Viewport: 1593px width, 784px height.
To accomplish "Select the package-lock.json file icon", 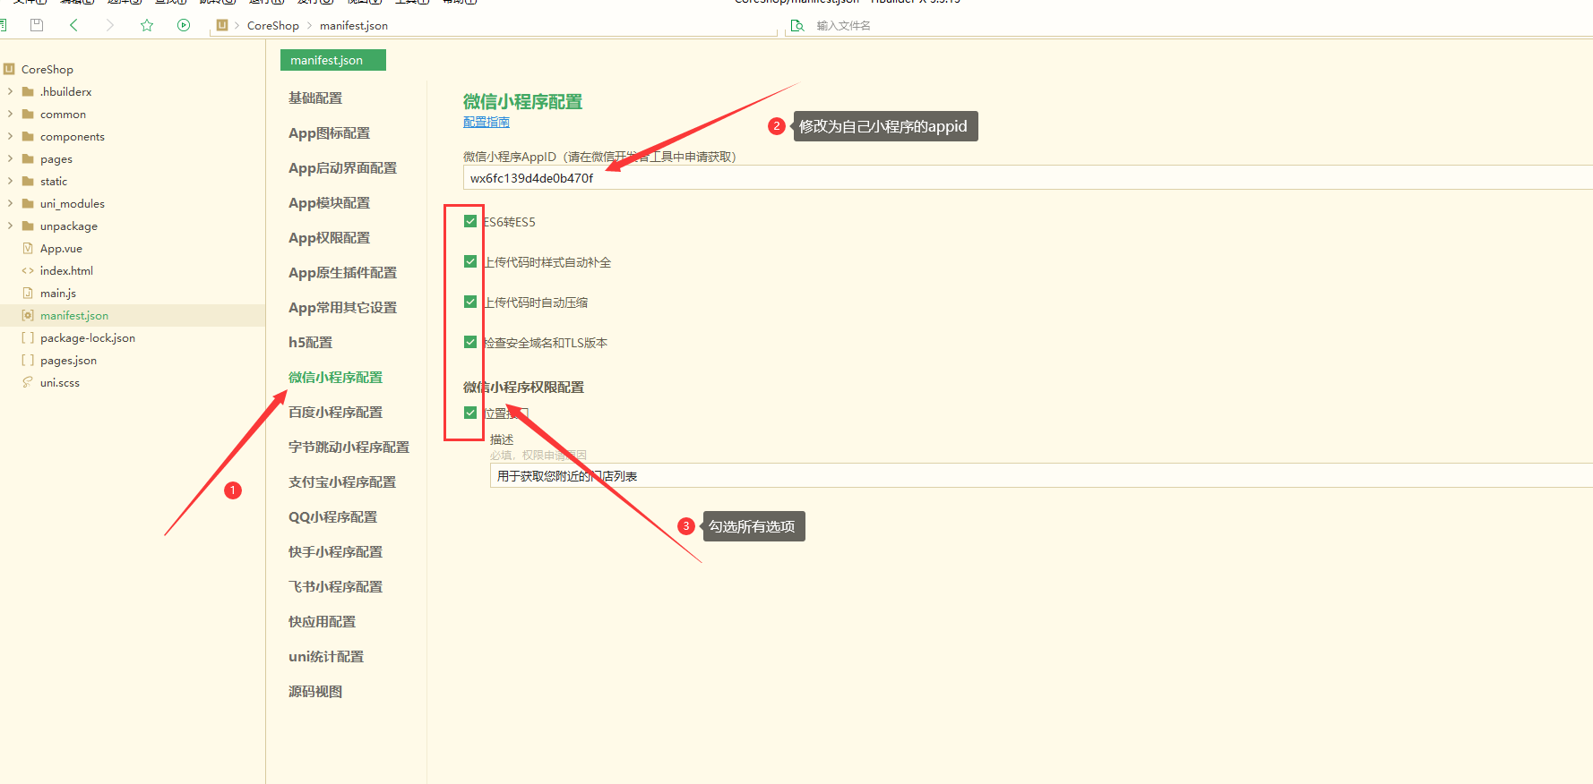I will coord(28,337).
